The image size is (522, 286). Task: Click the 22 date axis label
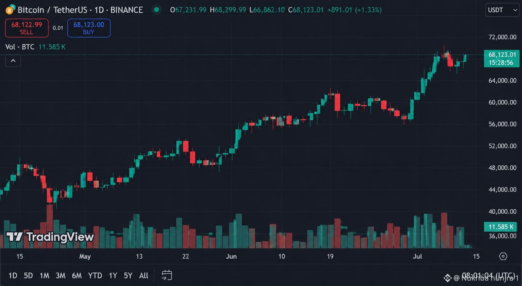[186, 256]
